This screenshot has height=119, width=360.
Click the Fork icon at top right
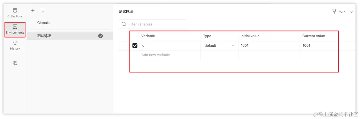coord(334,12)
